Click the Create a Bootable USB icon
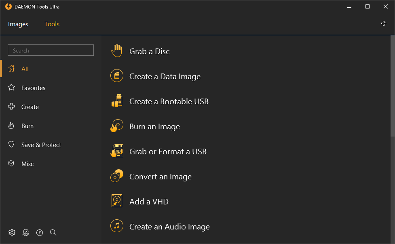This screenshot has height=244, width=395. [117, 101]
